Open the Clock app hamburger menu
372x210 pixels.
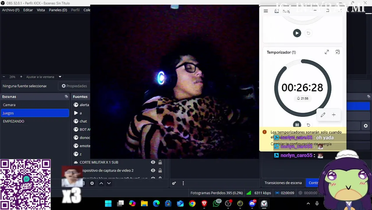266,11
